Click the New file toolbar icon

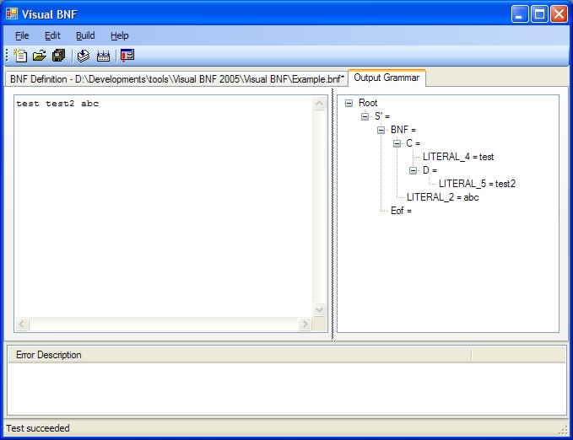pos(21,56)
